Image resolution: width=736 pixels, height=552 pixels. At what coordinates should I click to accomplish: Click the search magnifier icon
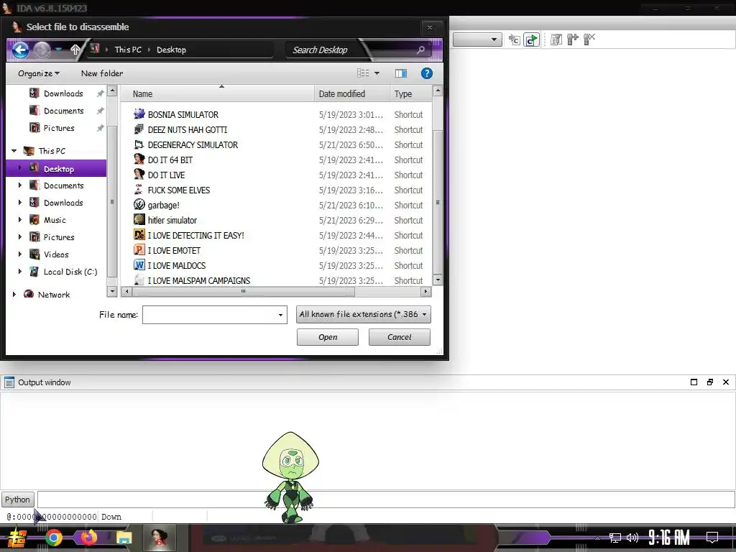click(x=421, y=50)
